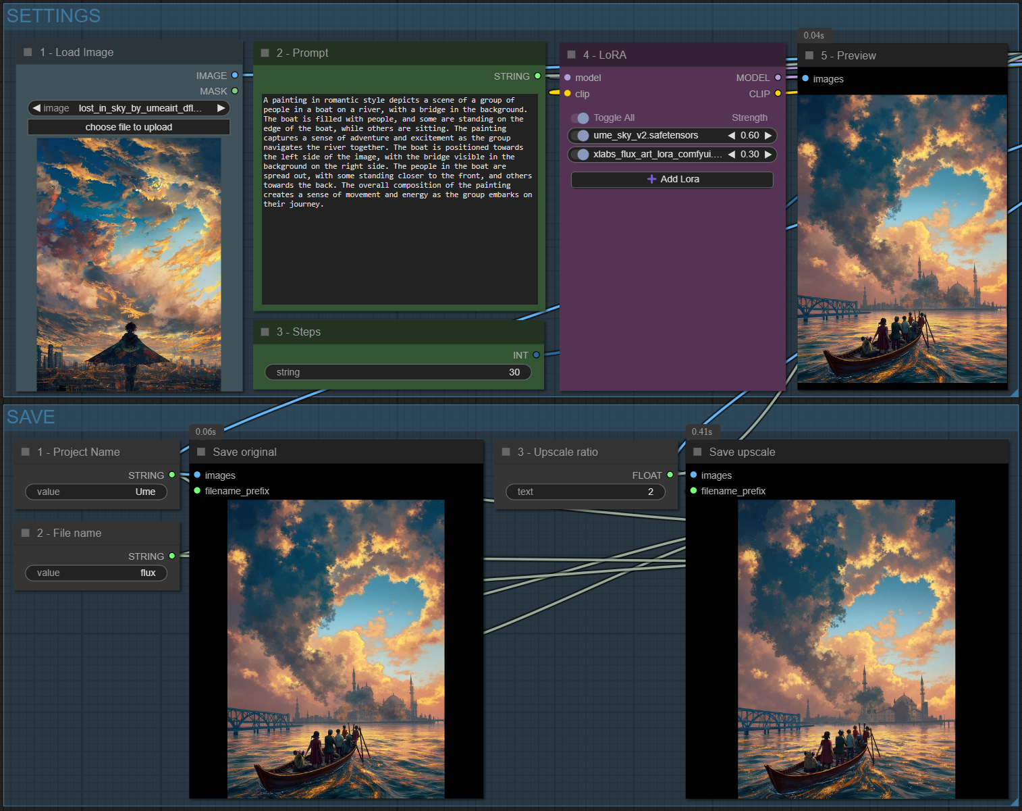Collapse the 4 - LoRA node
This screenshot has width=1022, height=811.
coord(571,55)
